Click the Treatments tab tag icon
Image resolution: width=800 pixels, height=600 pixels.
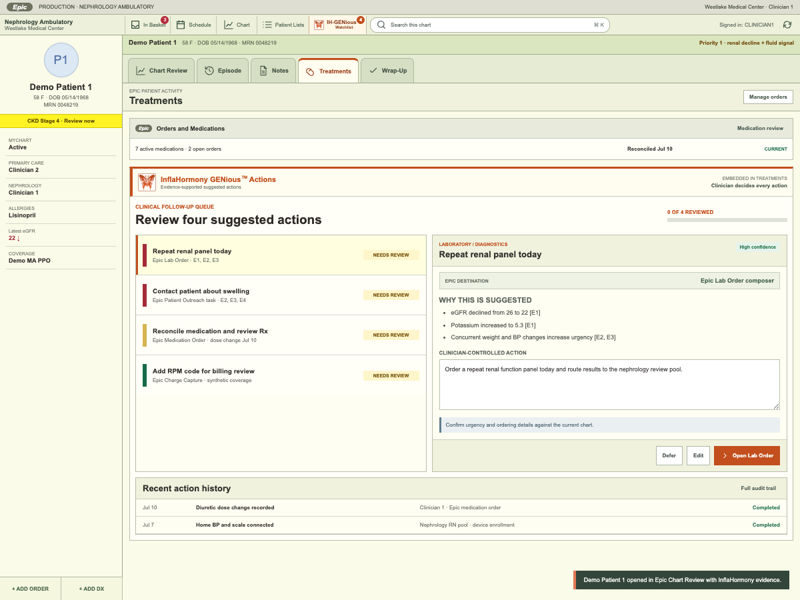(310, 71)
